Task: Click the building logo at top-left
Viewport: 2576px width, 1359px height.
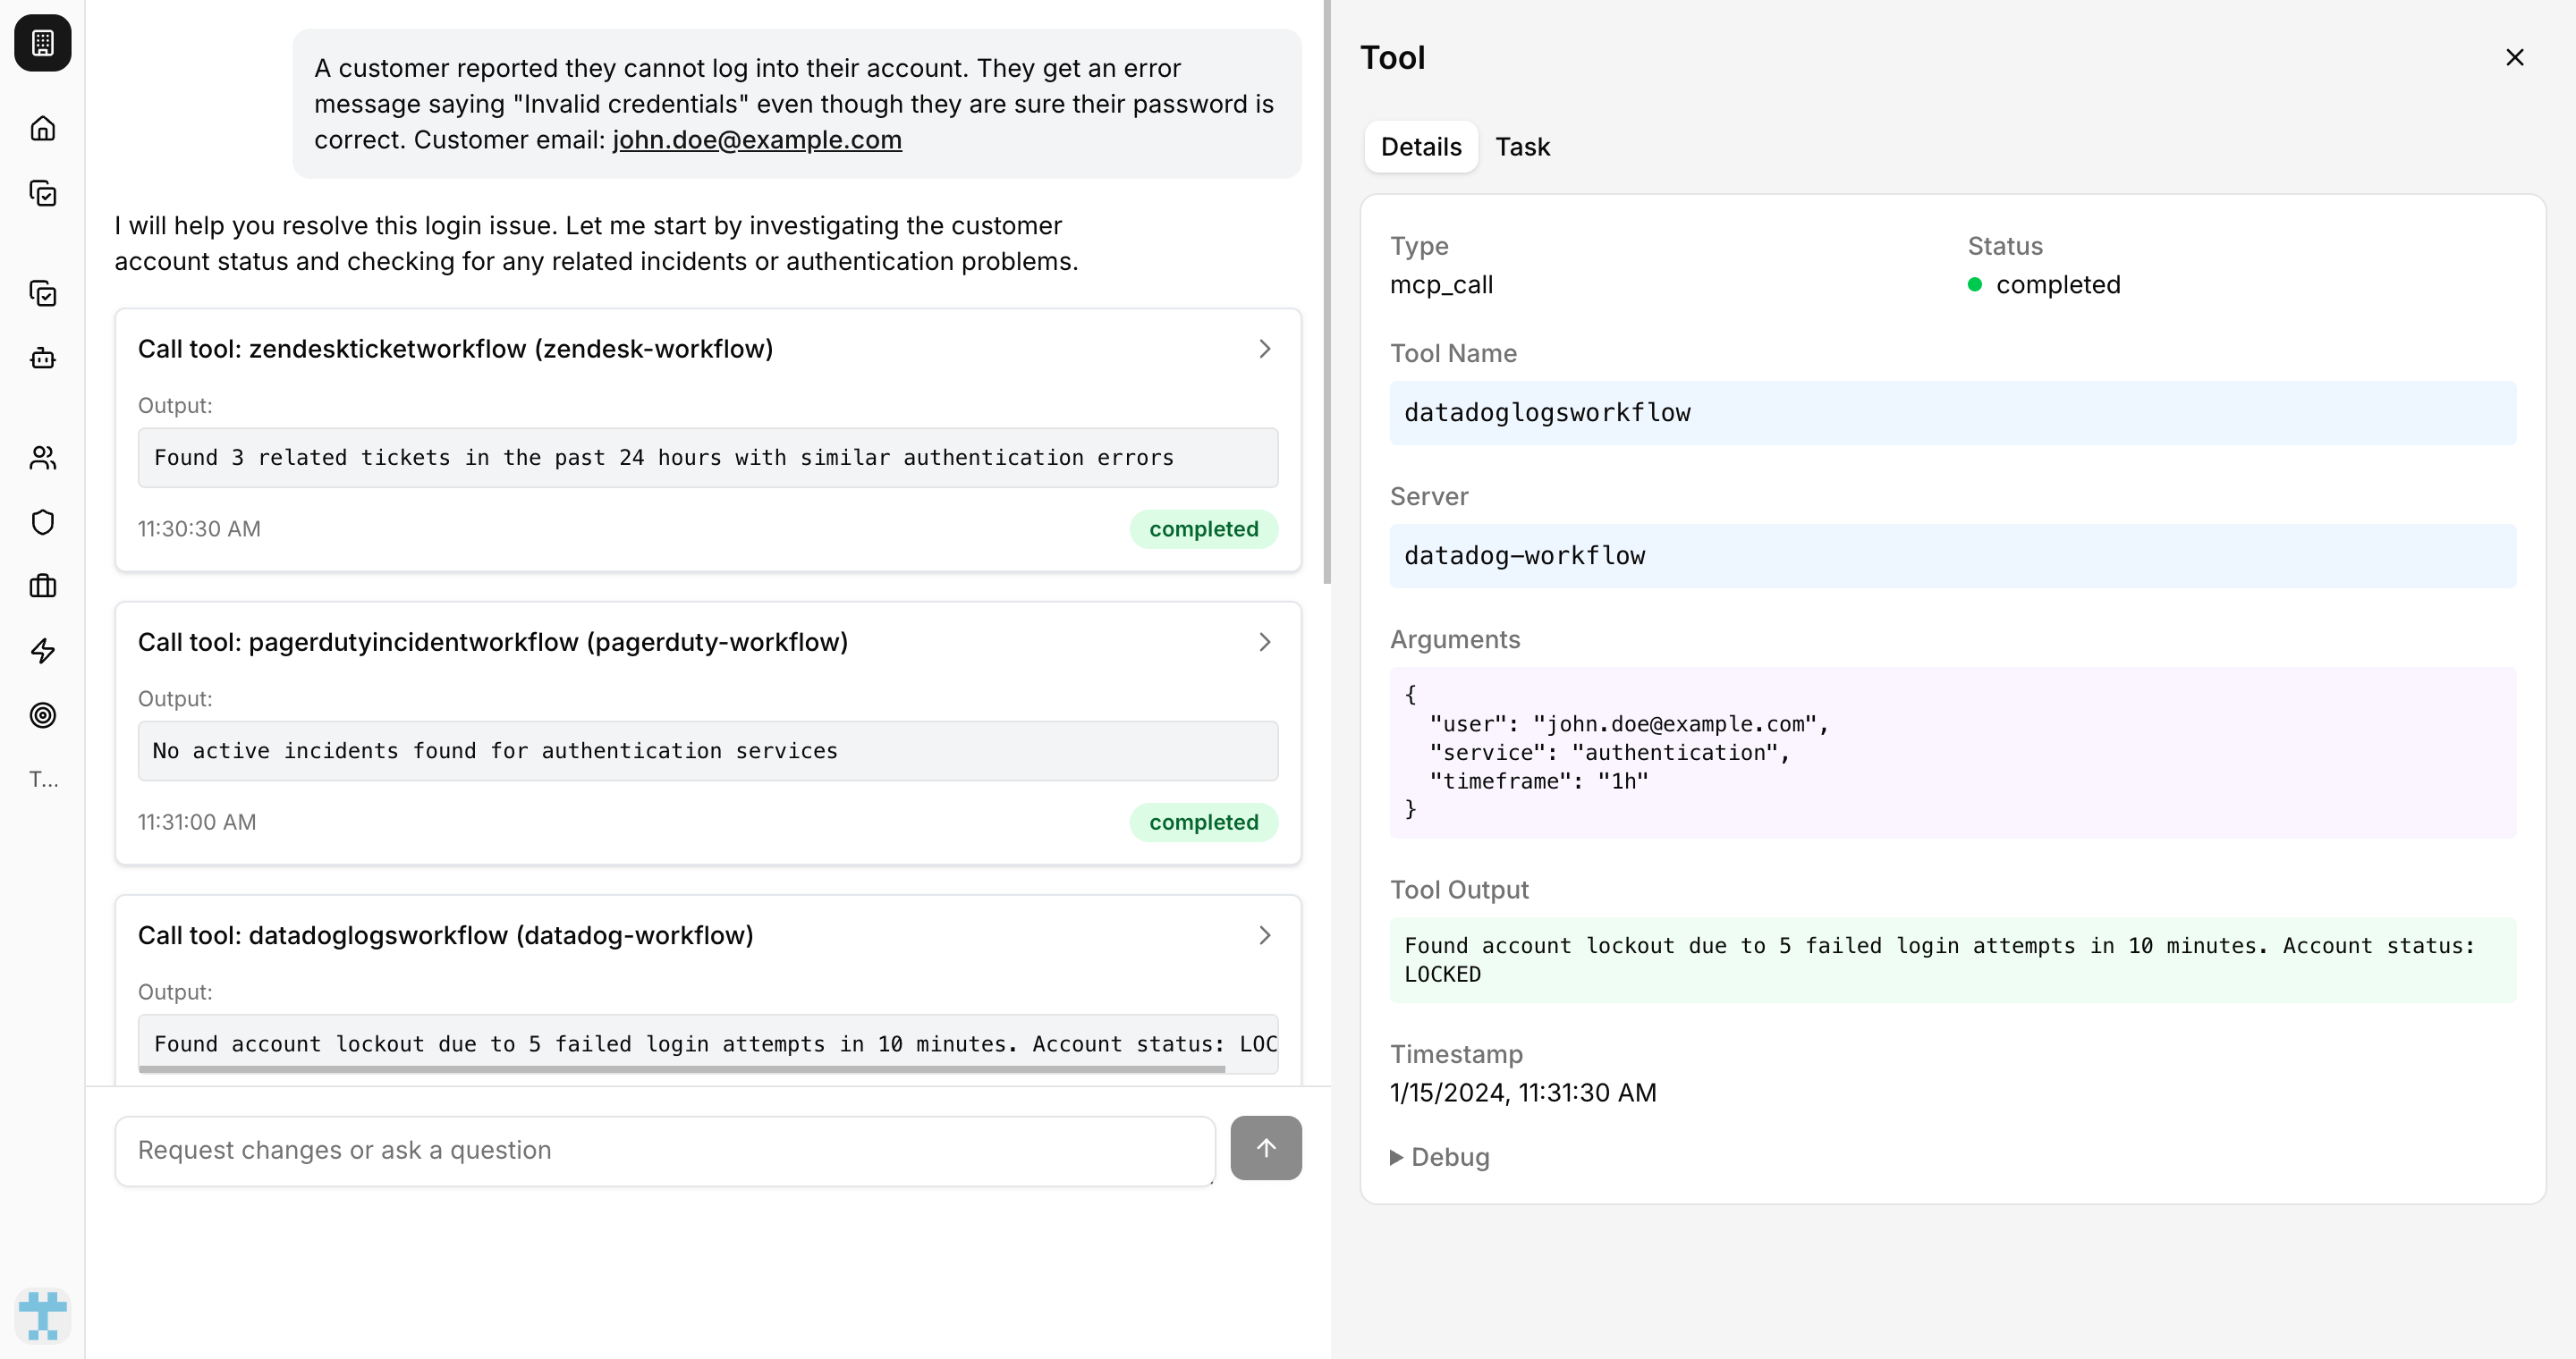Action: (43, 43)
